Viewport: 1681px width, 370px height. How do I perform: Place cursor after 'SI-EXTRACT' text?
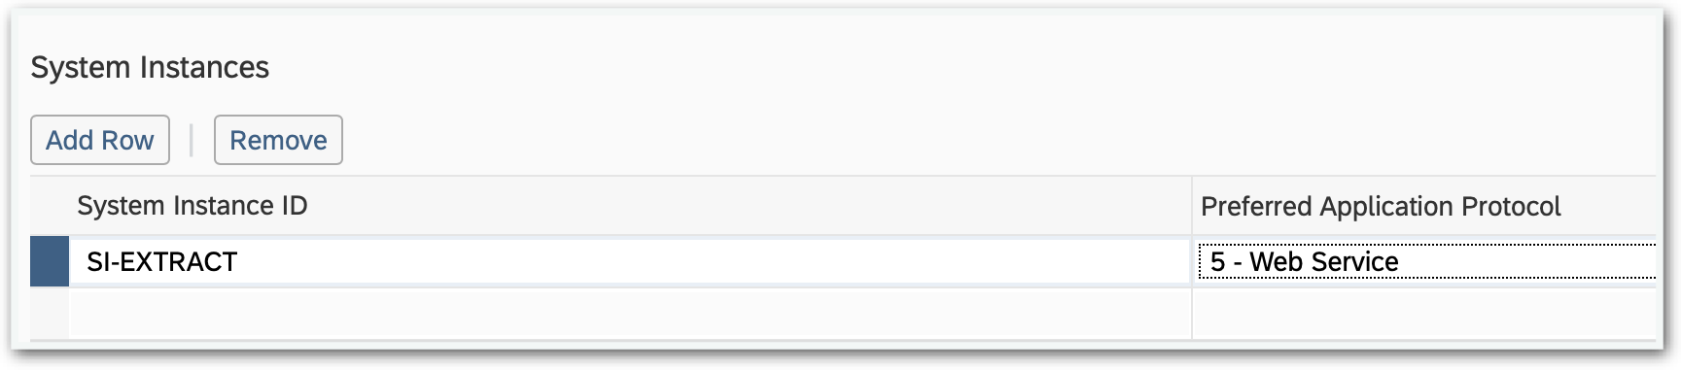pos(239,261)
